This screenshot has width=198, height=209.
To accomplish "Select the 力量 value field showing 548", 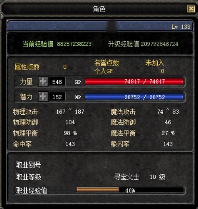I will [x=57, y=82].
